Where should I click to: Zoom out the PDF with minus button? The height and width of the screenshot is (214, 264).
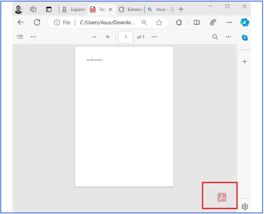[x=94, y=37]
